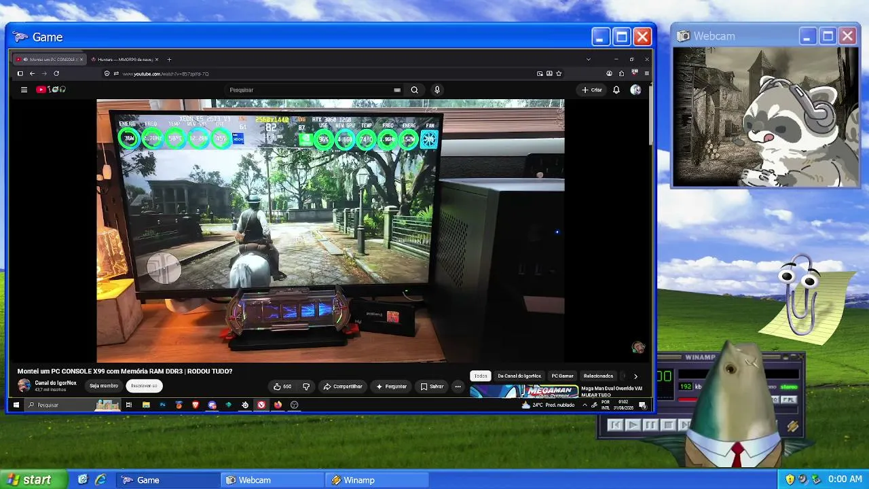The image size is (869, 489).
Task: Open the YouTube hamburger guide menu
Action: [x=24, y=90]
